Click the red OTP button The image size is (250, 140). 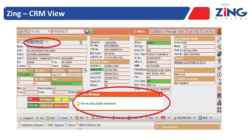[x=33, y=99]
